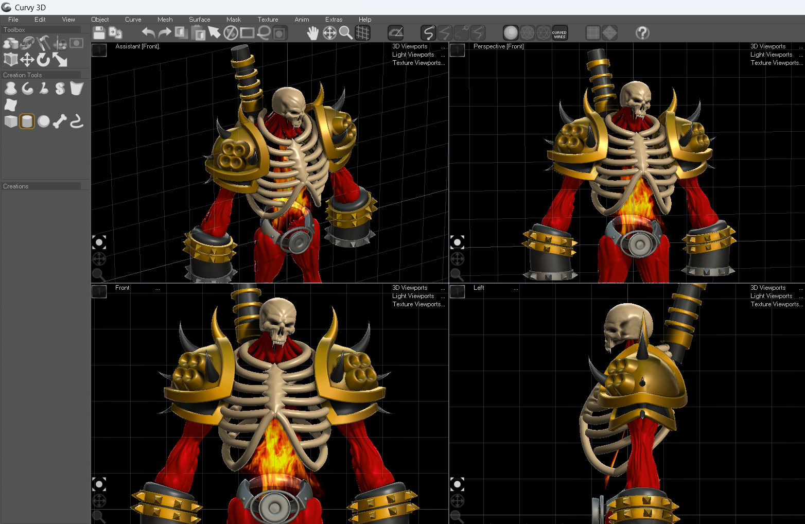Click viewport number button in Perspective view

tap(457, 50)
